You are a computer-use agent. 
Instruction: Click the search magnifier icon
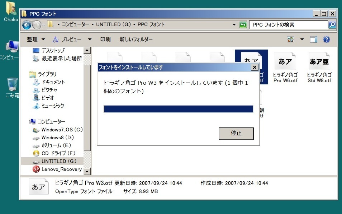[x=332, y=25]
